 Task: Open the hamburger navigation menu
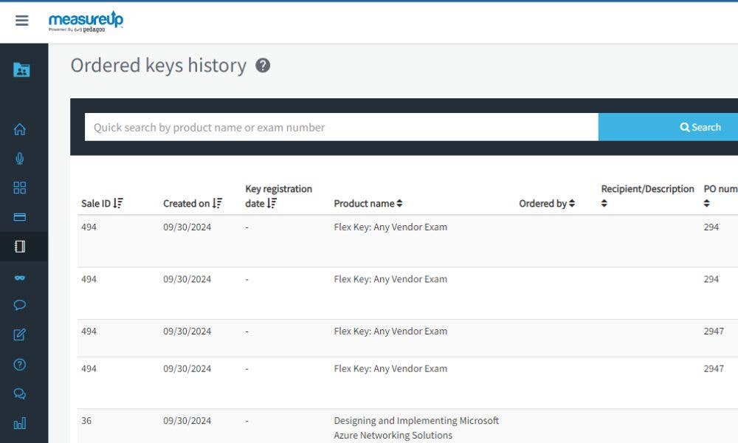[22, 21]
